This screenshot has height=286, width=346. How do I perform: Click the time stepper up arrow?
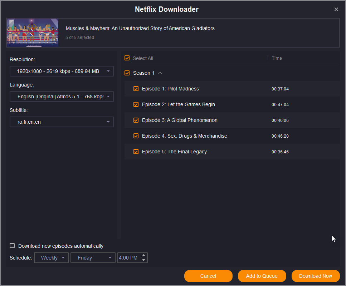[144, 255]
